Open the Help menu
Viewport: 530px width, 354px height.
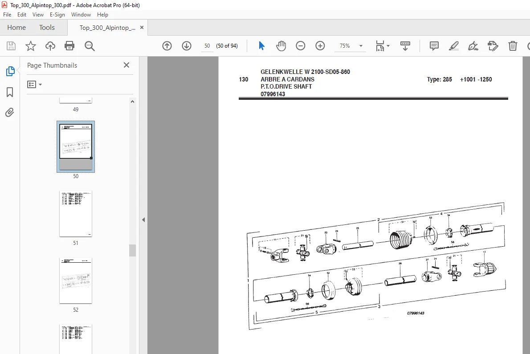tap(102, 15)
